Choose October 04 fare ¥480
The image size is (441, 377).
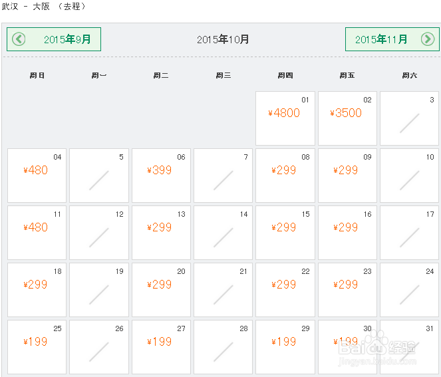(37, 176)
